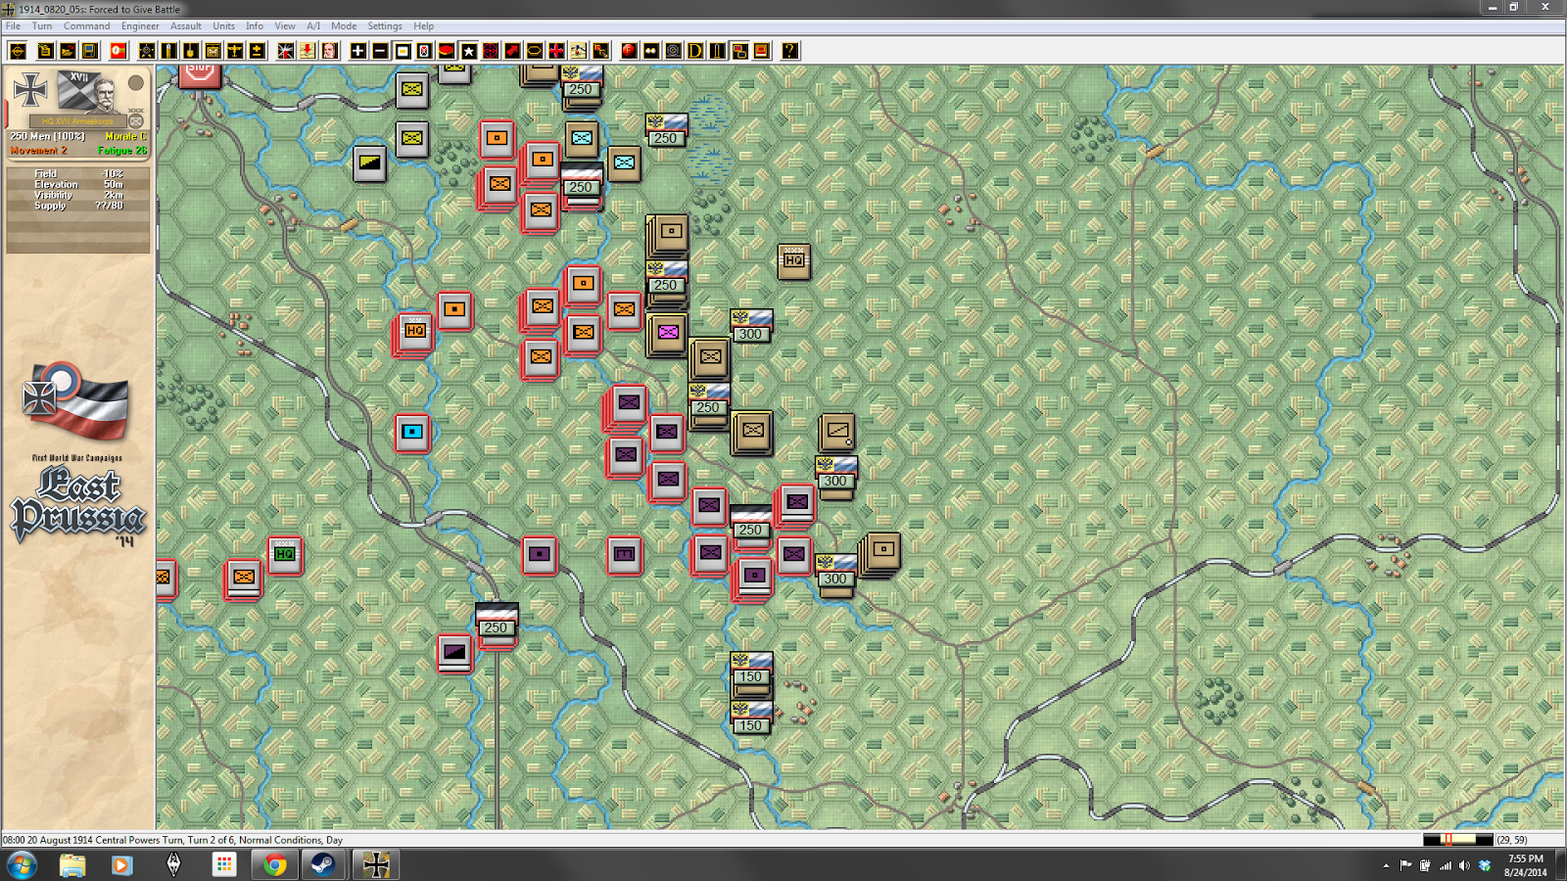
Task: Open the Engineer menu
Action: coord(140,26)
